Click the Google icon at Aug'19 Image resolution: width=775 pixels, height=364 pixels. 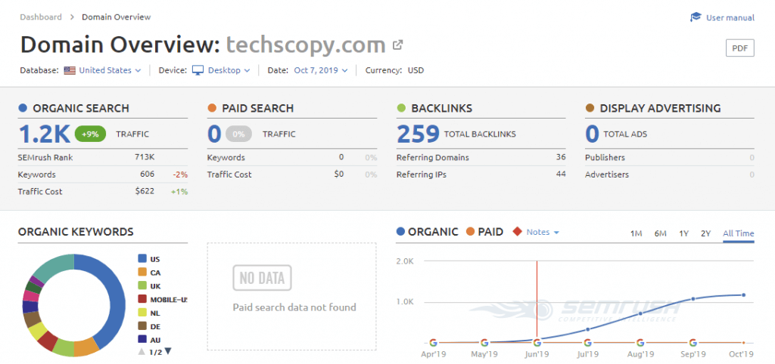pyautogui.click(x=640, y=342)
